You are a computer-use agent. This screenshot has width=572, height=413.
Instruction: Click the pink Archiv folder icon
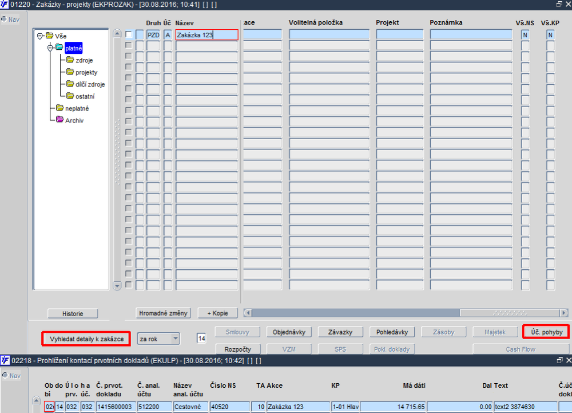click(60, 120)
